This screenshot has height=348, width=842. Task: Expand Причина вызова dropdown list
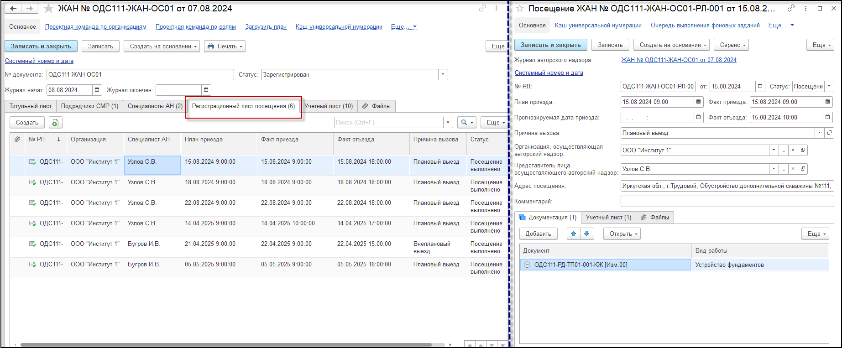[x=819, y=133]
